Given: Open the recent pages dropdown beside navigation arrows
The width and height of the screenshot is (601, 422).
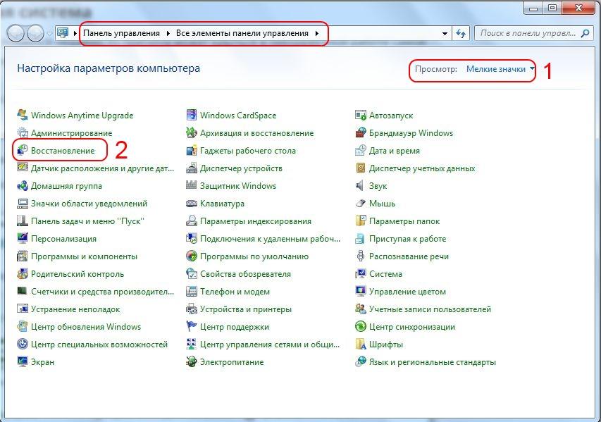Looking at the screenshot, I should point(49,34).
